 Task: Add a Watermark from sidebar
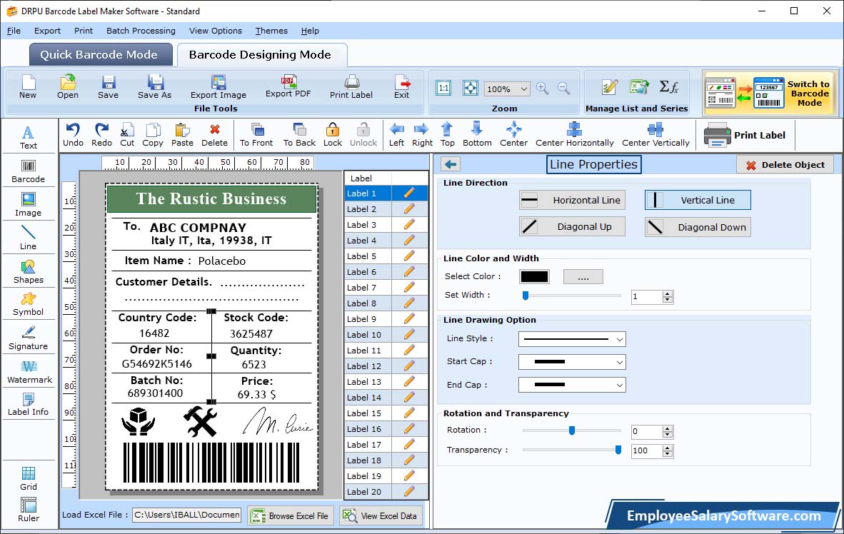(29, 371)
